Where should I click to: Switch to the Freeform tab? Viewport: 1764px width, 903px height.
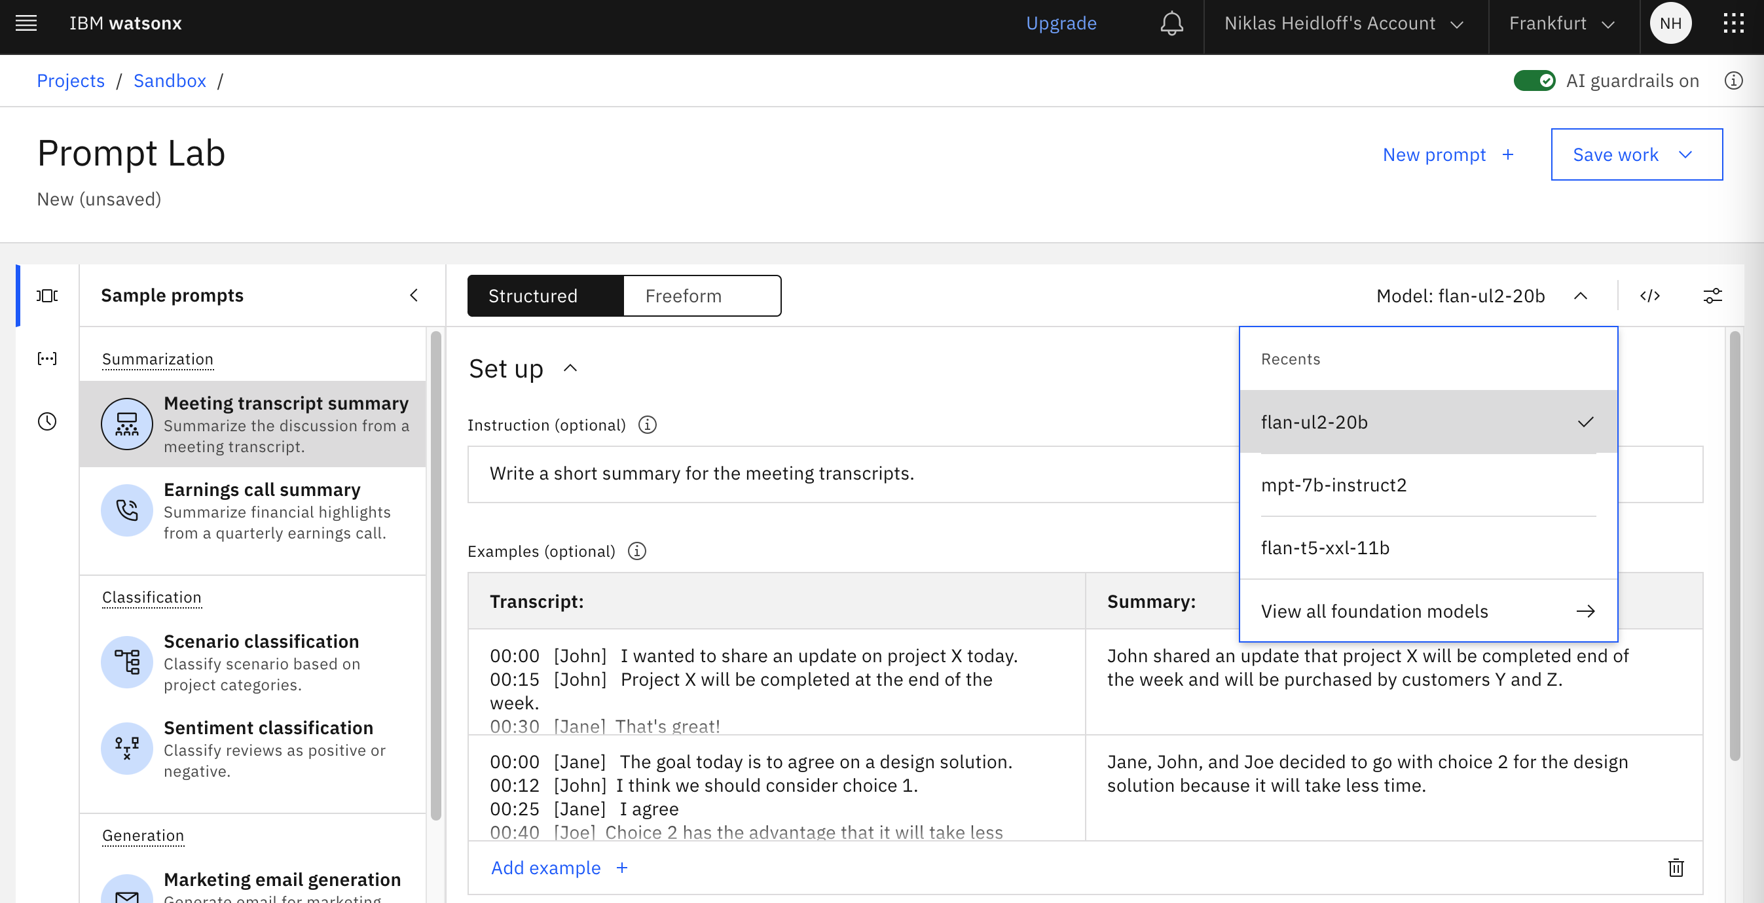pyautogui.click(x=702, y=296)
